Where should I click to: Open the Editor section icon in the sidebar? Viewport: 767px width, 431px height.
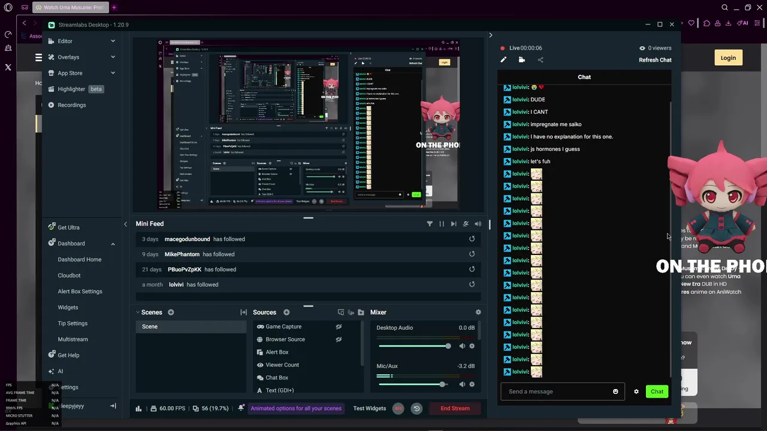tap(52, 41)
